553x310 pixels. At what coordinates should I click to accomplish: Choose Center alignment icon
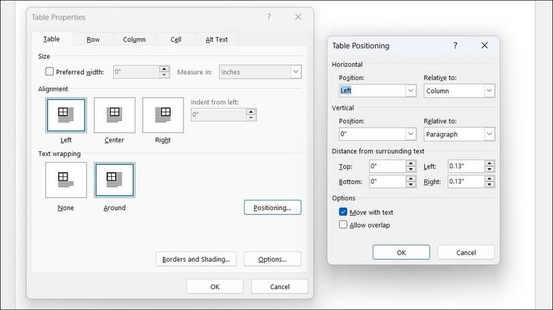pyautogui.click(x=114, y=114)
